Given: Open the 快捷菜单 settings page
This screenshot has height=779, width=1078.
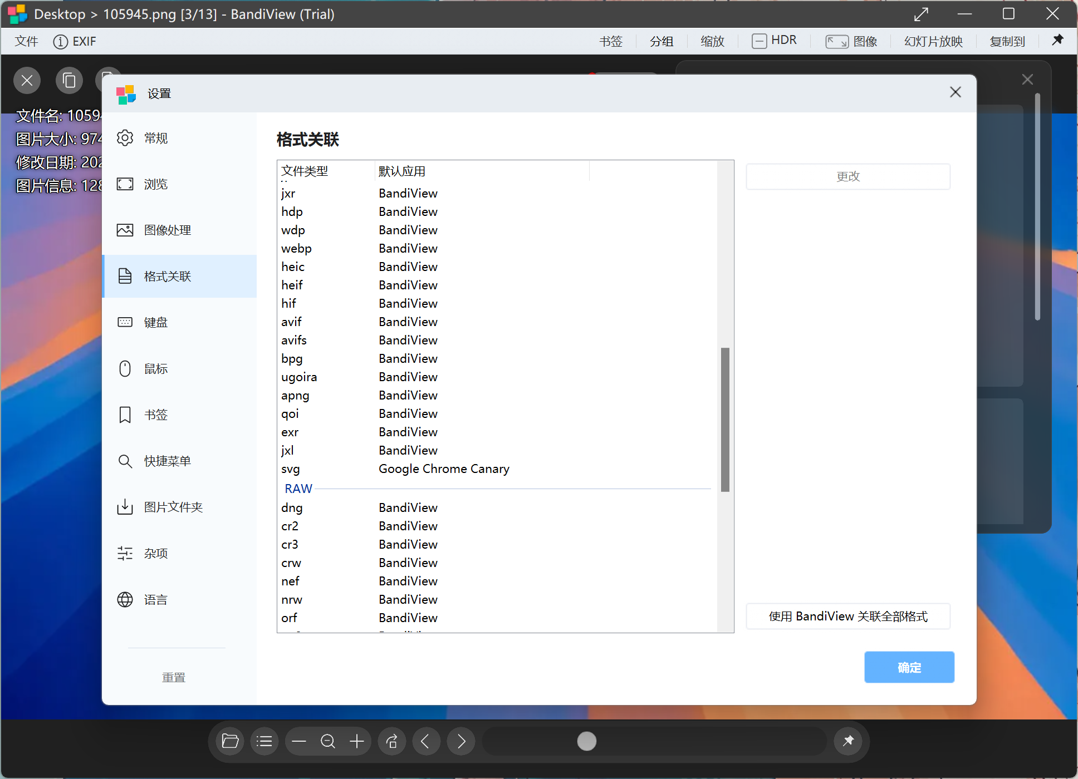Looking at the screenshot, I should tap(179, 461).
